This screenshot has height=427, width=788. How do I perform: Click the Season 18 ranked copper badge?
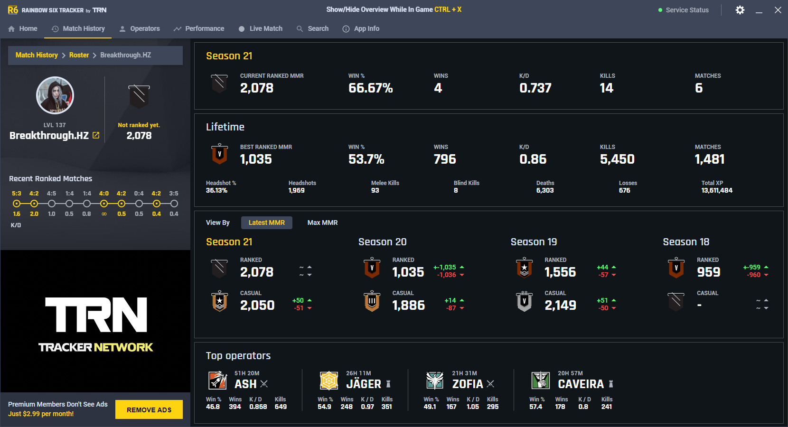676,268
